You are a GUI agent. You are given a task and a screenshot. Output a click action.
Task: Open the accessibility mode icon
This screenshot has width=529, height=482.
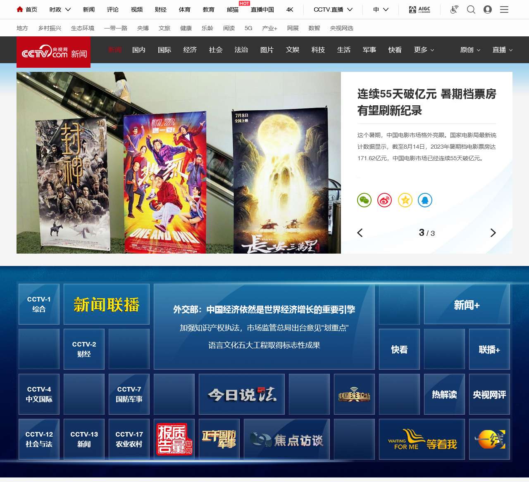click(x=454, y=9)
